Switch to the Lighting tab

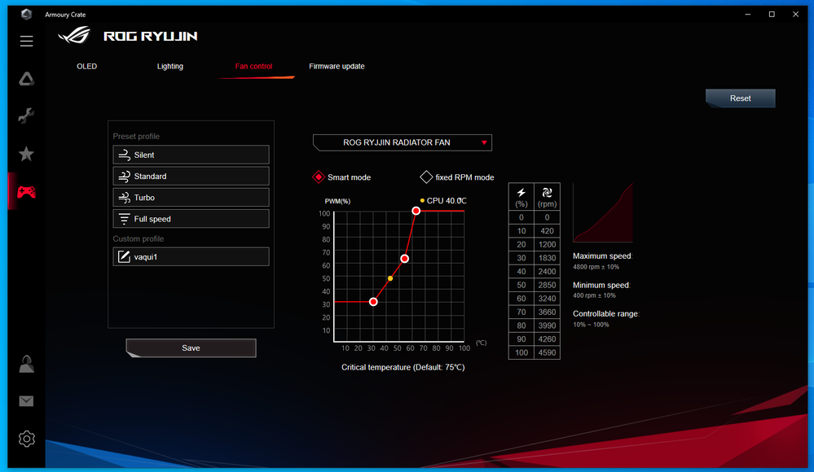(170, 67)
